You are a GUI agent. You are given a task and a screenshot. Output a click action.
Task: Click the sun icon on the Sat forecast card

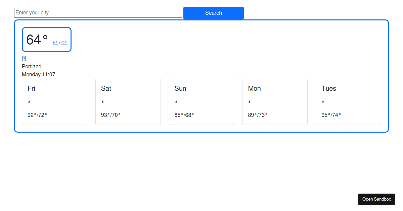tap(103, 102)
